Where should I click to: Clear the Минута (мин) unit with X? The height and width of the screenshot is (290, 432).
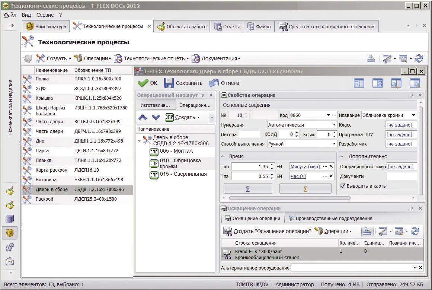(x=331, y=166)
